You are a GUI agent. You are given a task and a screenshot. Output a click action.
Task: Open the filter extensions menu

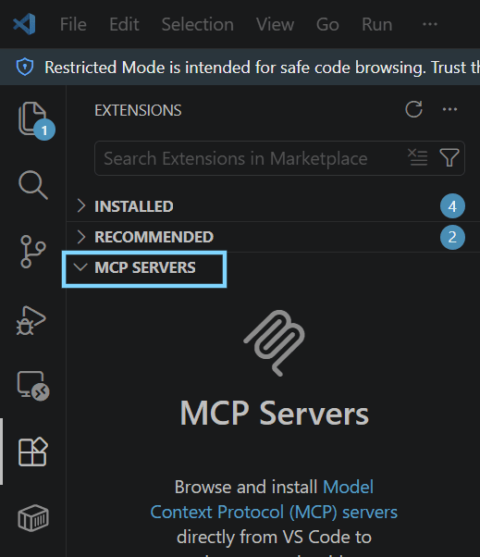click(449, 157)
